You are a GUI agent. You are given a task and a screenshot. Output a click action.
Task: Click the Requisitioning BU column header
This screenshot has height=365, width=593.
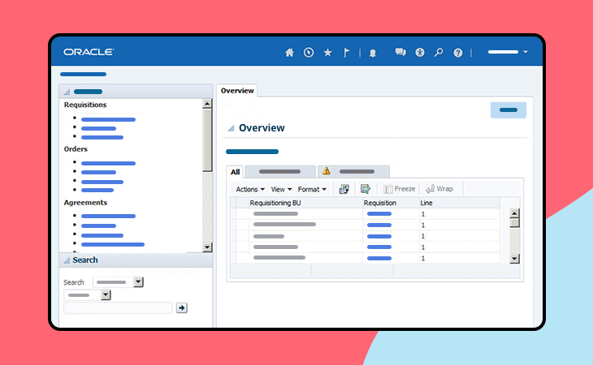275,203
